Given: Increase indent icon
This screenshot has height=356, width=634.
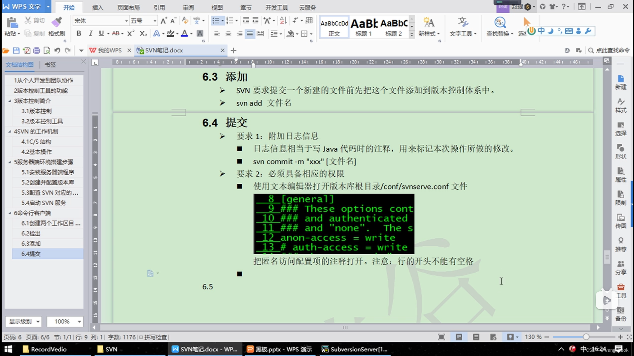Looking at the screenshot, I should point(256,21).
